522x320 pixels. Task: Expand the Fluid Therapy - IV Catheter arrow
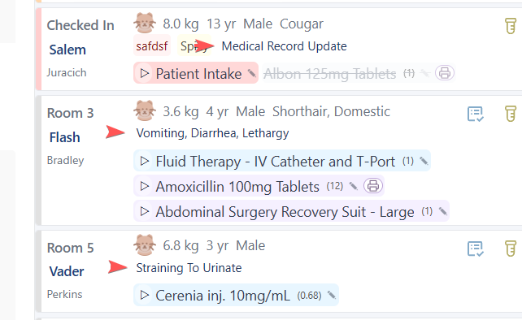coord(144,161)
